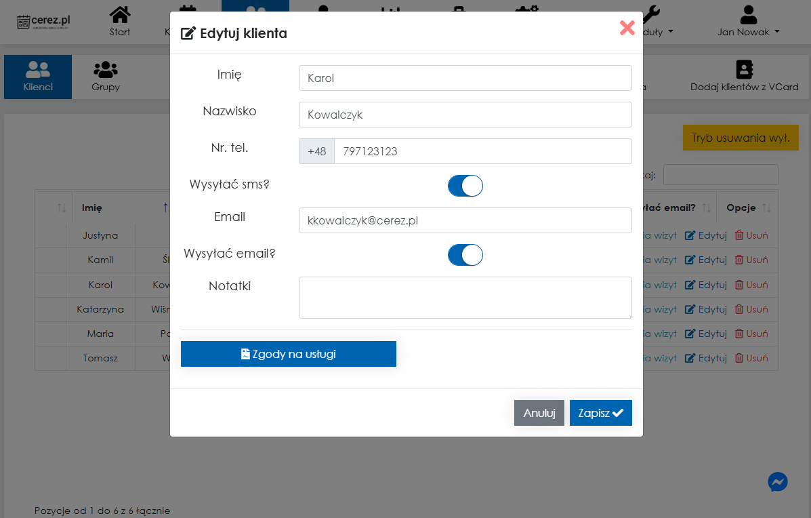Click the Dodaj klientów z VCard icon

[744, 70]
